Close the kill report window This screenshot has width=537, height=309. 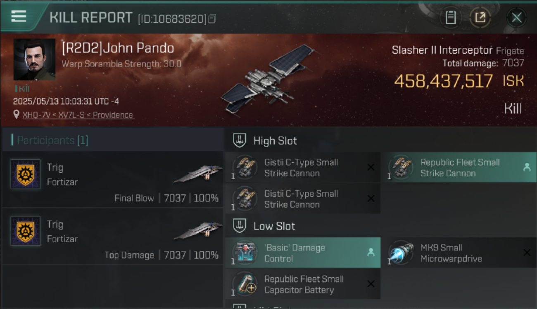tap(516, 17)
